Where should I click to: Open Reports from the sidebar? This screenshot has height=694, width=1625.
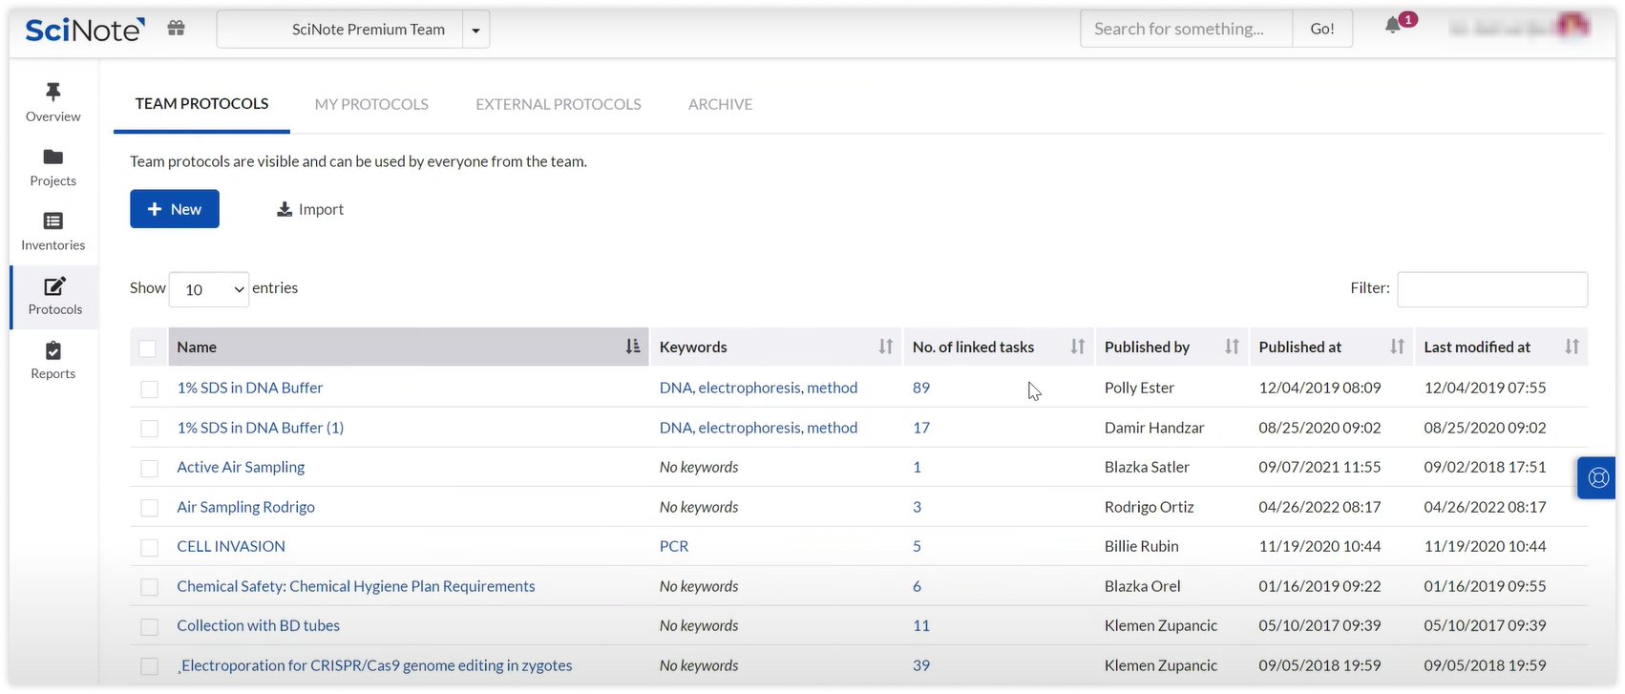pyautogui.click(x=53, y=360)
